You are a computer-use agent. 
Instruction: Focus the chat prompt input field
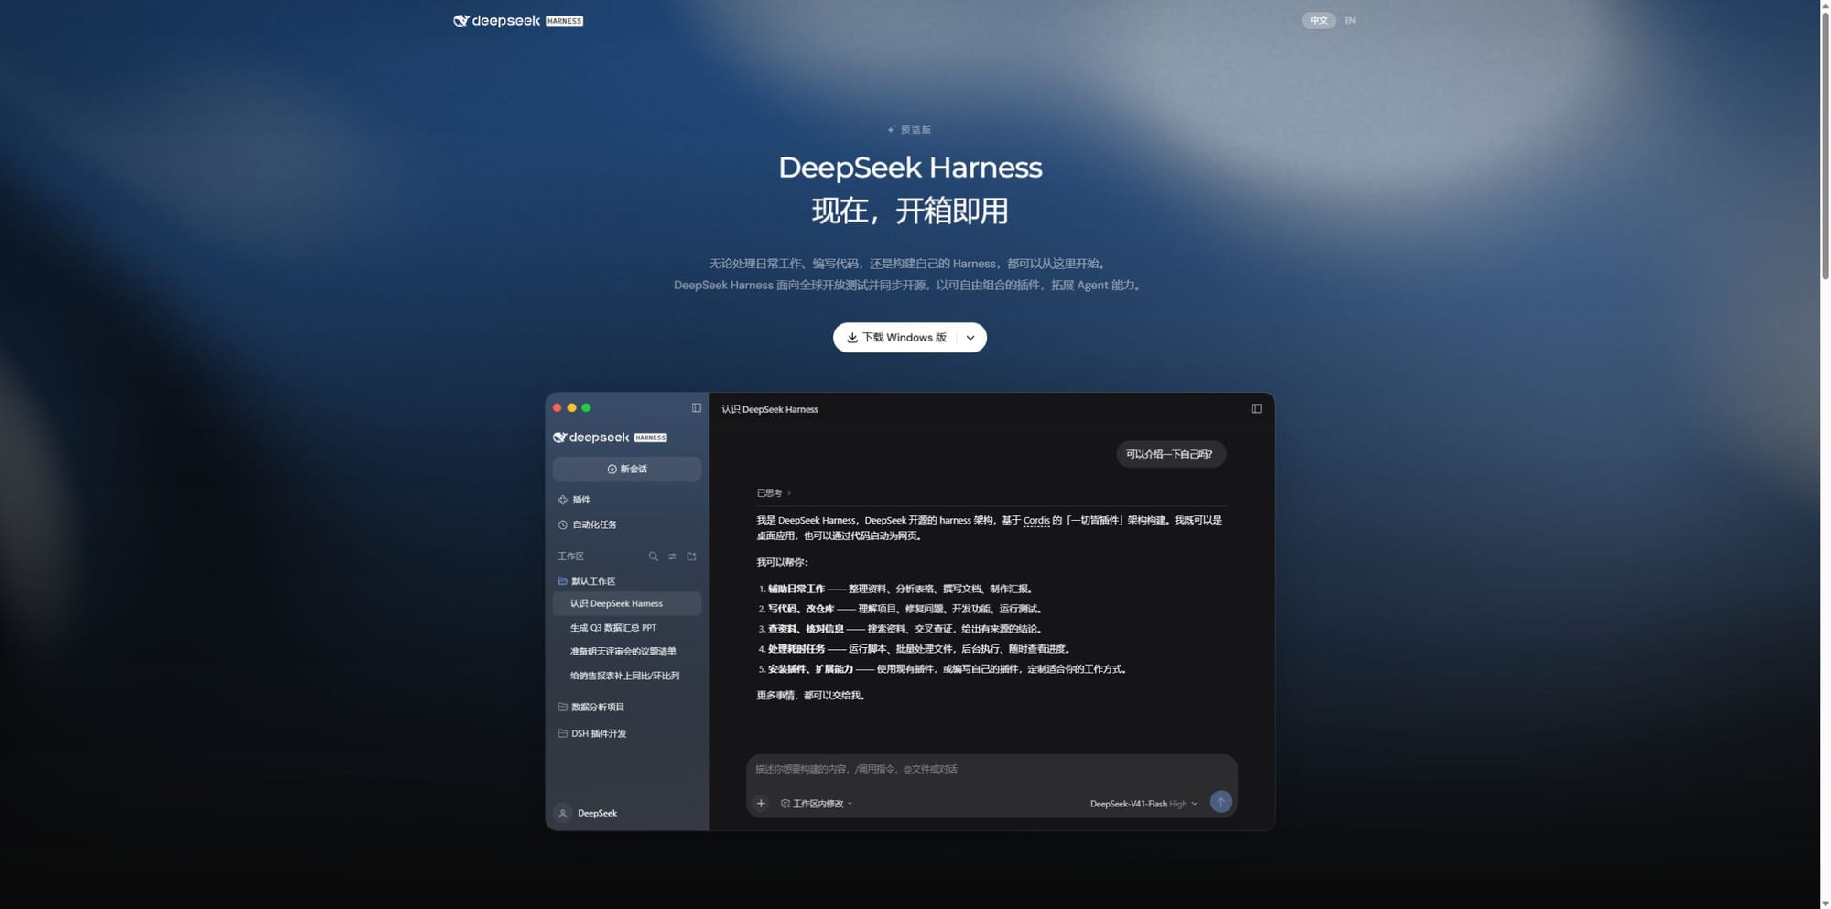click(991, 769)
